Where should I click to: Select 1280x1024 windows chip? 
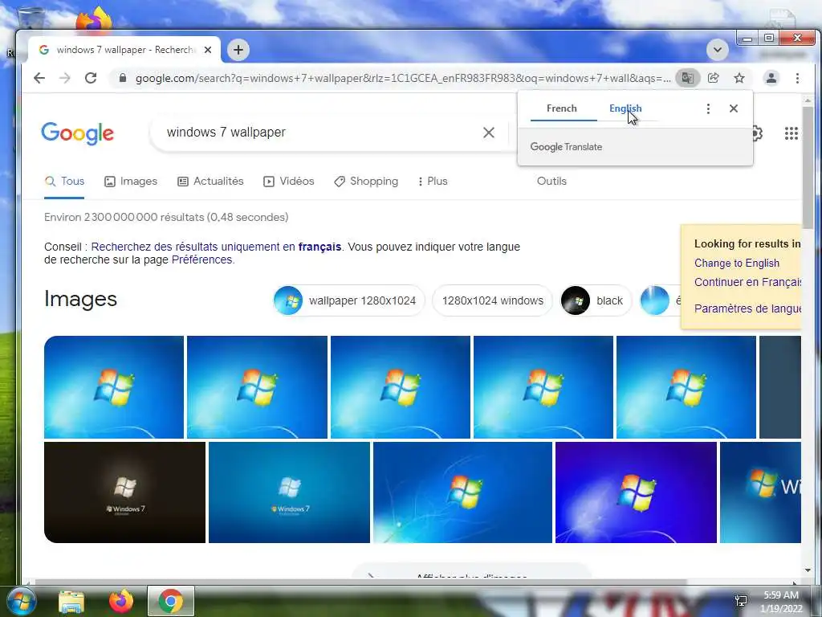(x=492, y=300)
